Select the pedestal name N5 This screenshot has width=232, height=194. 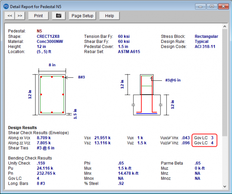[39, 31]
